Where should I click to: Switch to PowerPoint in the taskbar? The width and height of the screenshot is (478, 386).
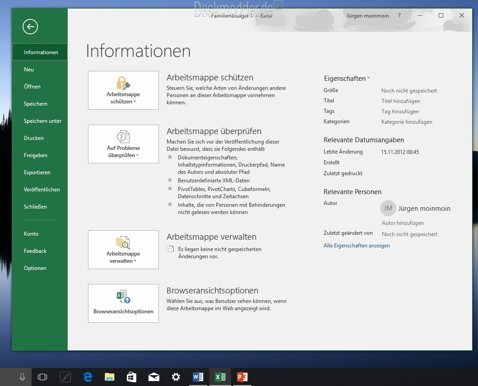point(242,377)
